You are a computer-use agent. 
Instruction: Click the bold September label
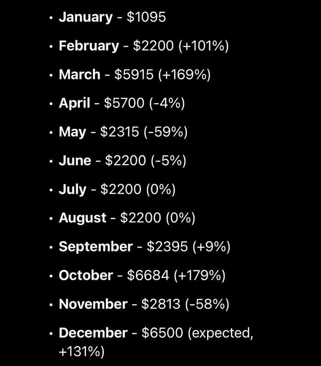pos(96,247)
